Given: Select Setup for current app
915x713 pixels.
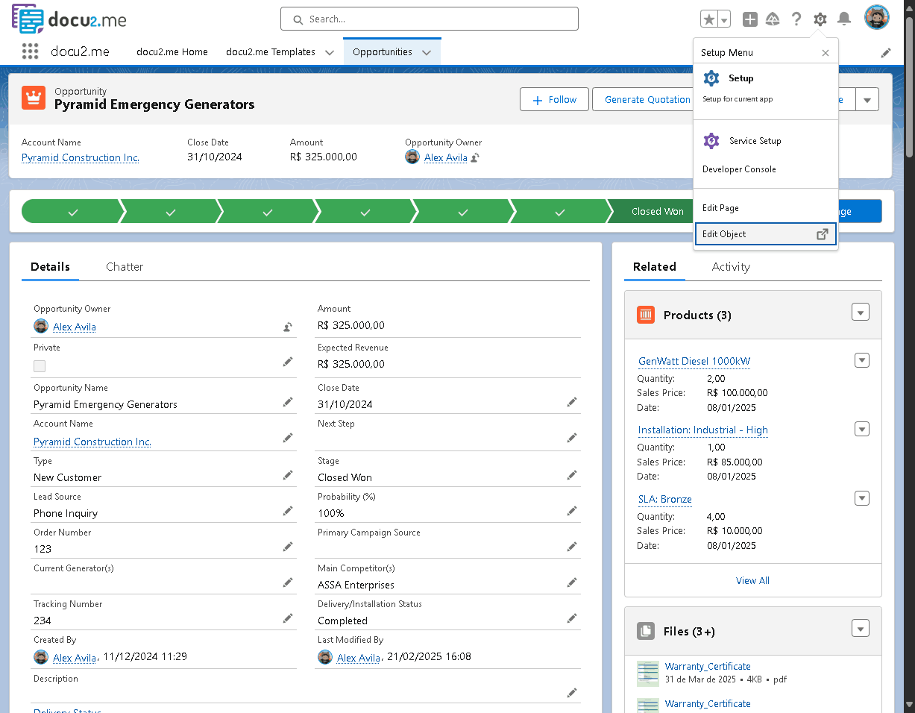Looking at the screenshot, I should click(x=765, y=87).
